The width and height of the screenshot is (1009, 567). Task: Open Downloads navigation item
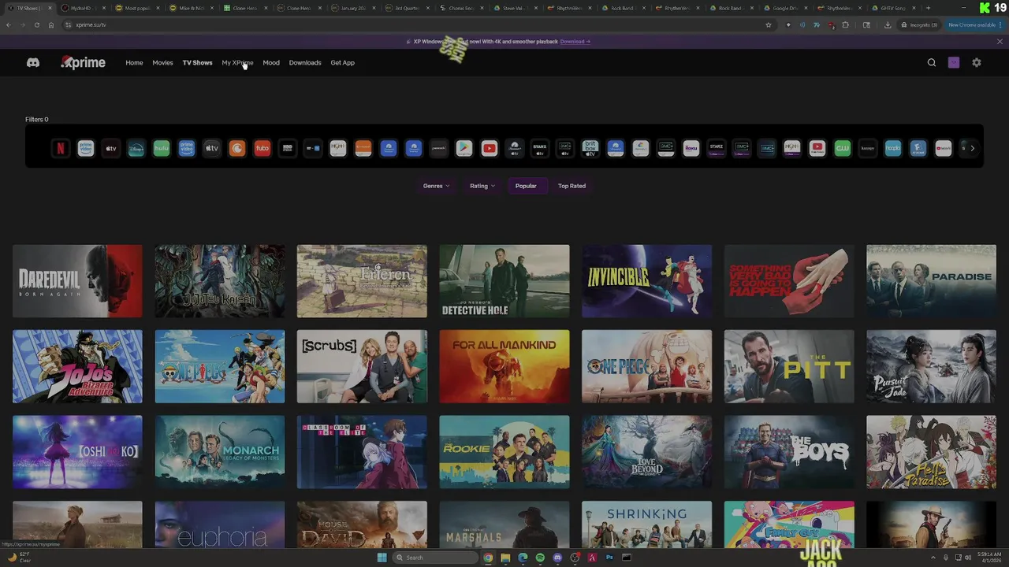coord(305,62)
